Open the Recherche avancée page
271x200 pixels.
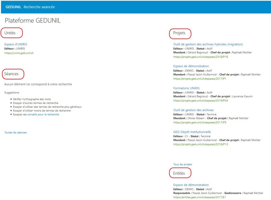[39, 7]
